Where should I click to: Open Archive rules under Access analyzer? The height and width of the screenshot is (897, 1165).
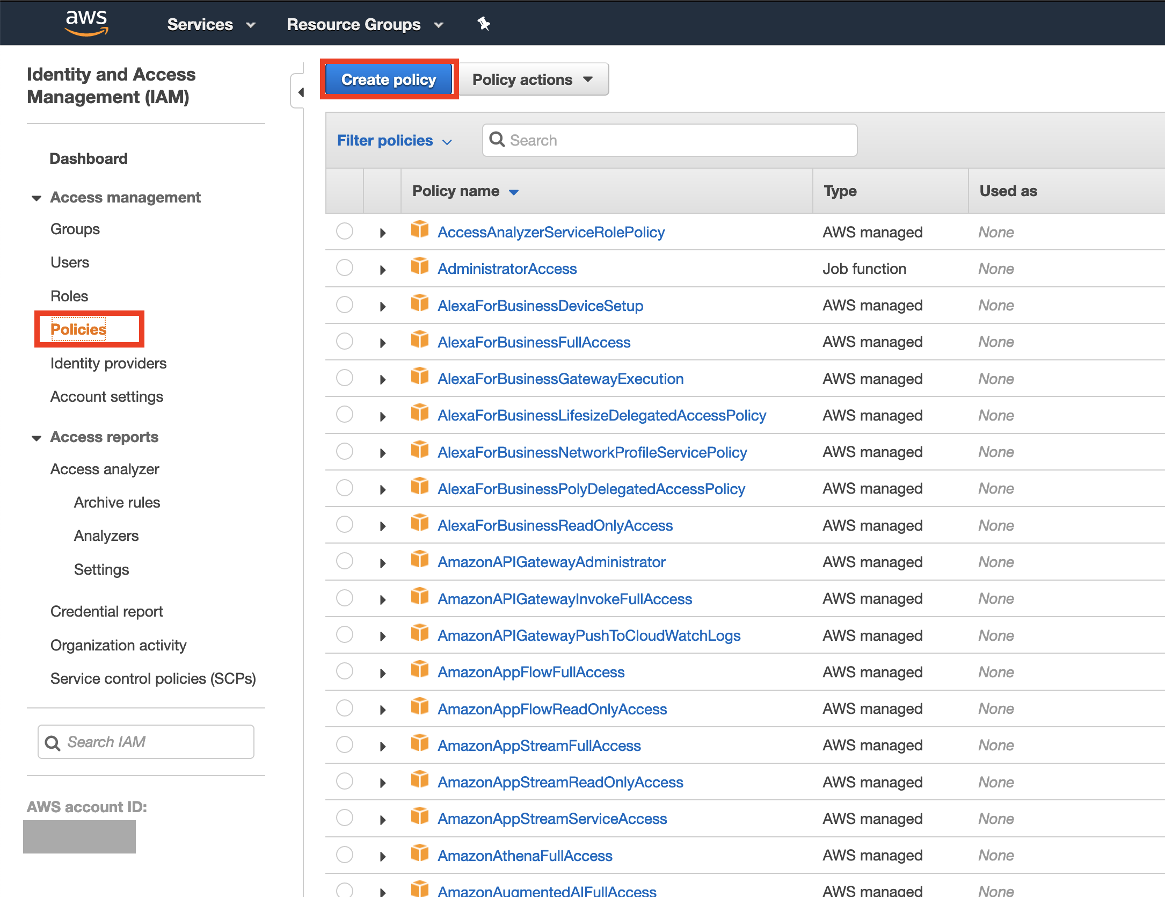[x=117, y=503]
